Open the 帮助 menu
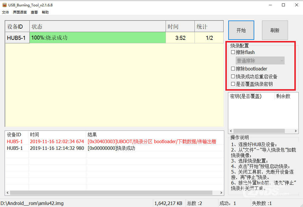 click(x=45, y=12)
